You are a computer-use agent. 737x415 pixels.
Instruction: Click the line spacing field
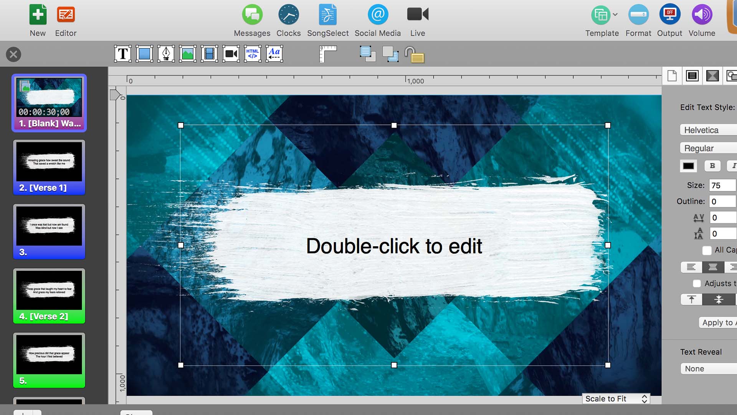click(722, 234)
